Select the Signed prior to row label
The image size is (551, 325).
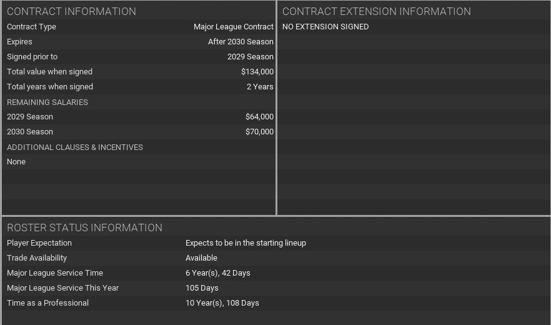(x=32, y=57)
